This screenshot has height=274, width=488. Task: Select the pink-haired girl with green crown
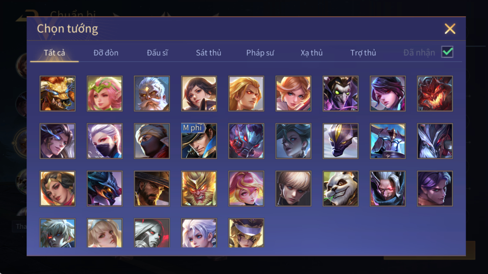coord(104,94)
